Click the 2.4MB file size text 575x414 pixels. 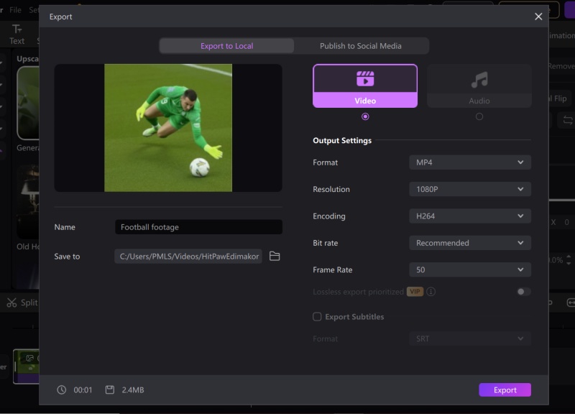[x=133, y=390]
